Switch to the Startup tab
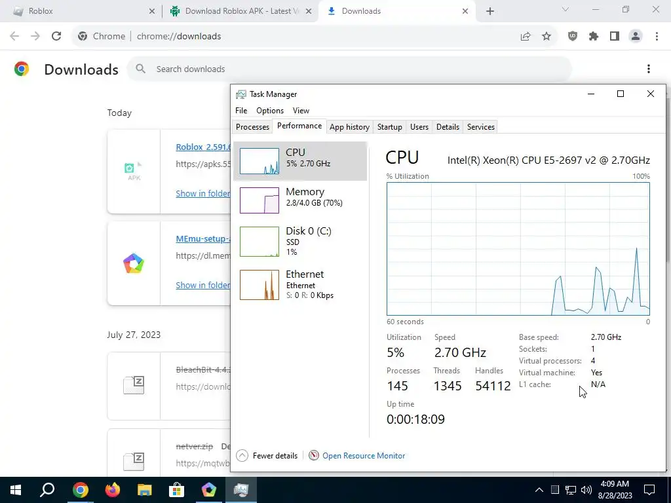 [x=389, y=127]
